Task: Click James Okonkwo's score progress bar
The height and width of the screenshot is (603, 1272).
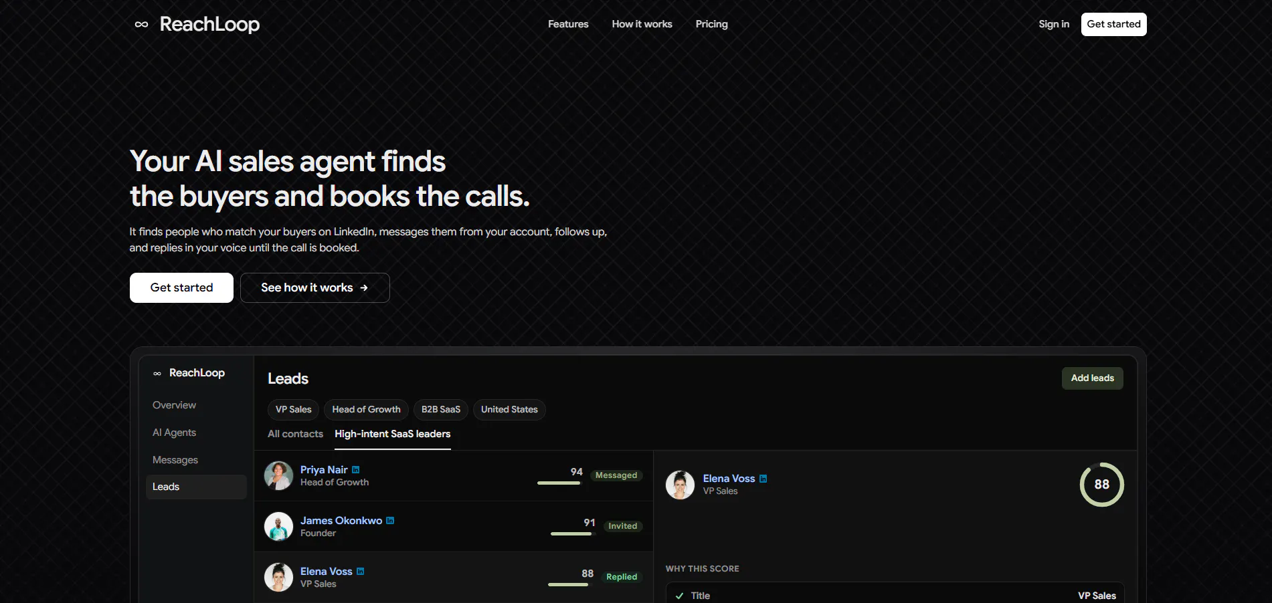Action: tap(572, 534)
